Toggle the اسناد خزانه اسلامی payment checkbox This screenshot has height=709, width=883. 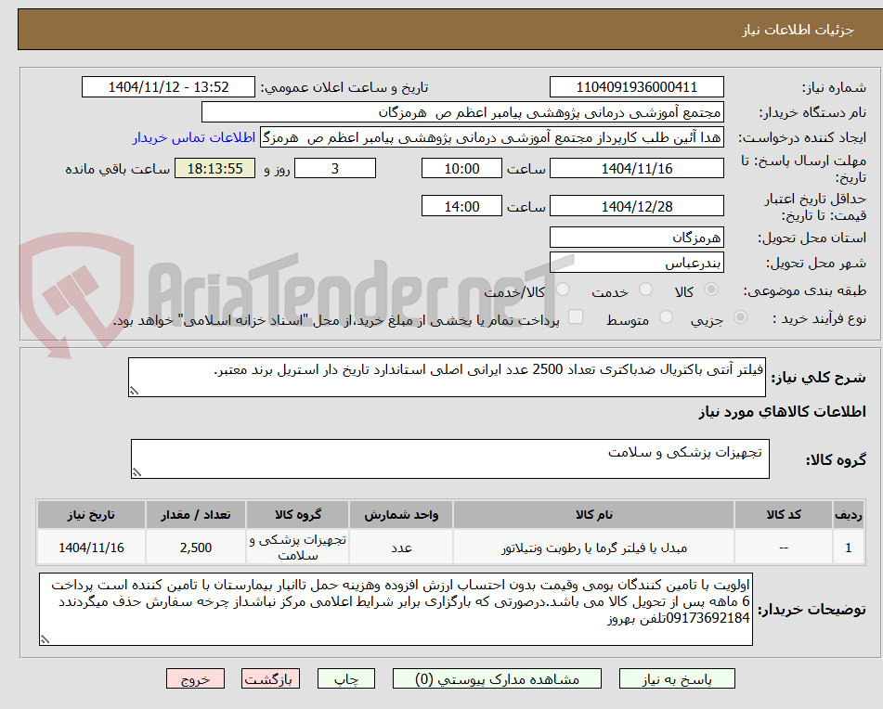pyautogui.click(x=576, y=316)
